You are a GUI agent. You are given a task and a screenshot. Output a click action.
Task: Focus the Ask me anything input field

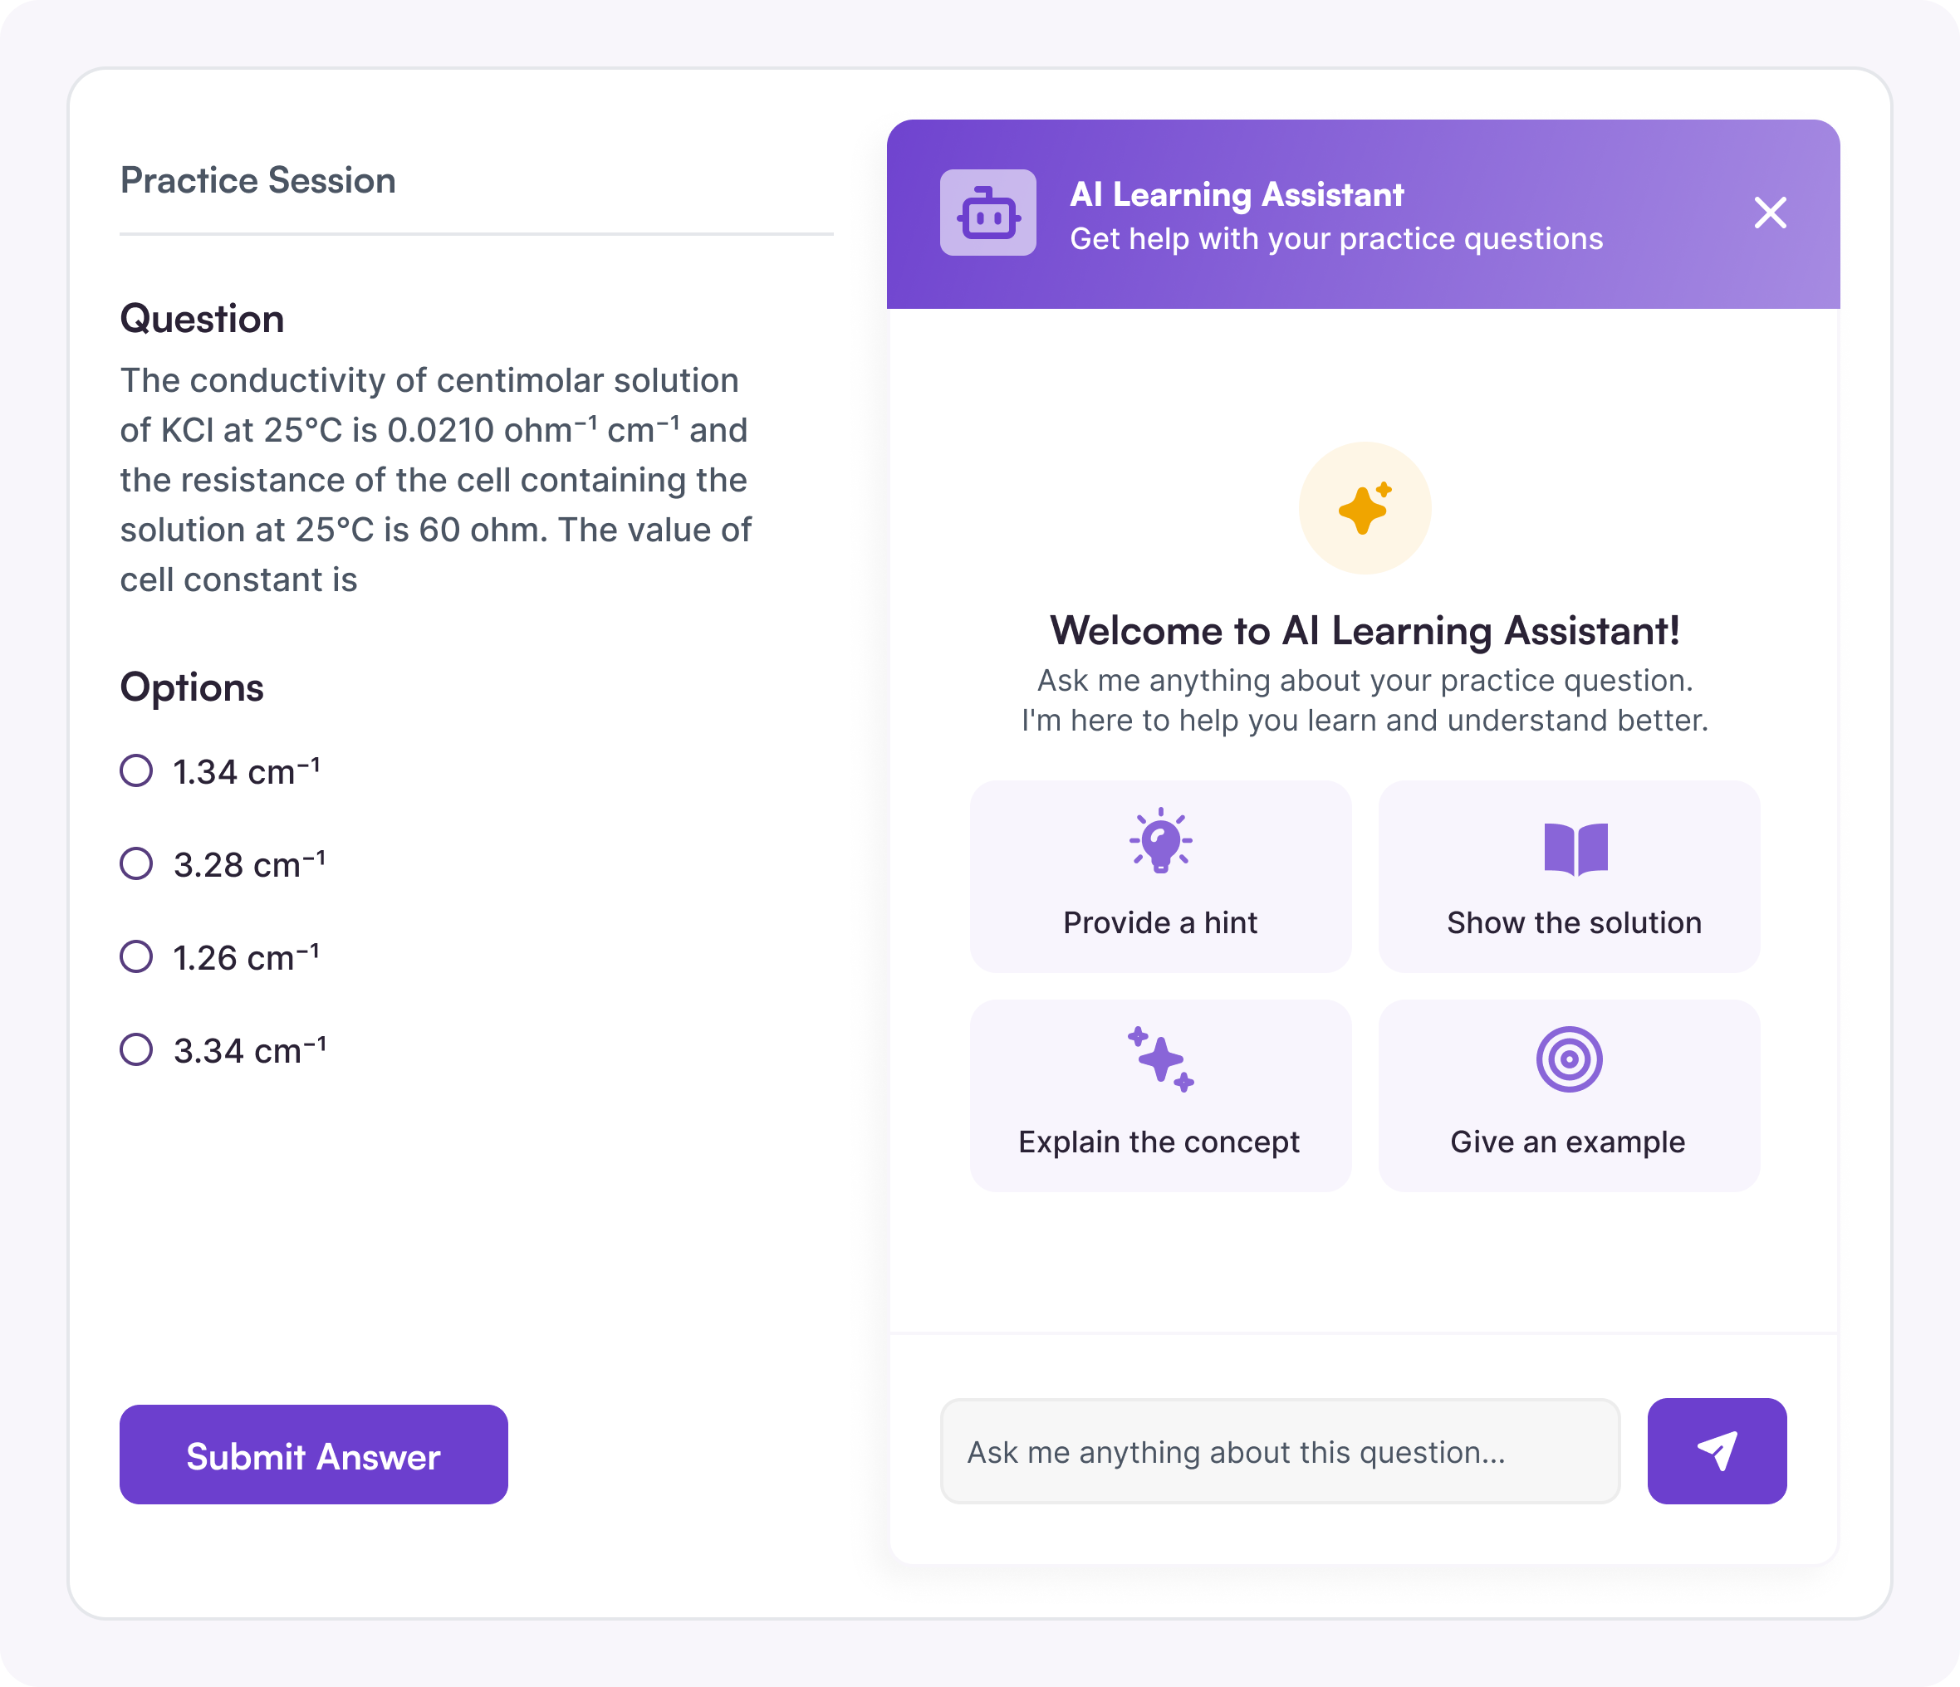(1280, 1451)
